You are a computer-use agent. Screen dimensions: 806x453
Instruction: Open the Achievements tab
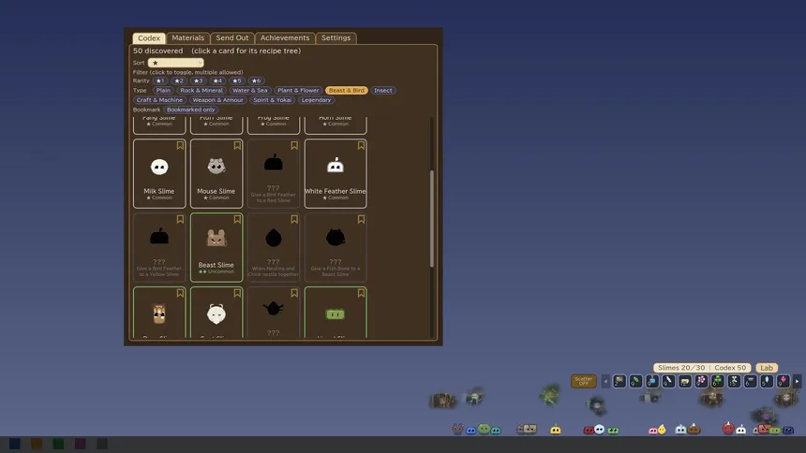pos(285,38)
